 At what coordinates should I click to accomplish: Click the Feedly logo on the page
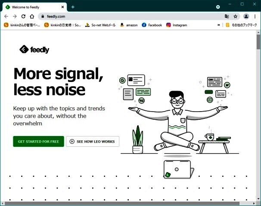coord(34,49)
